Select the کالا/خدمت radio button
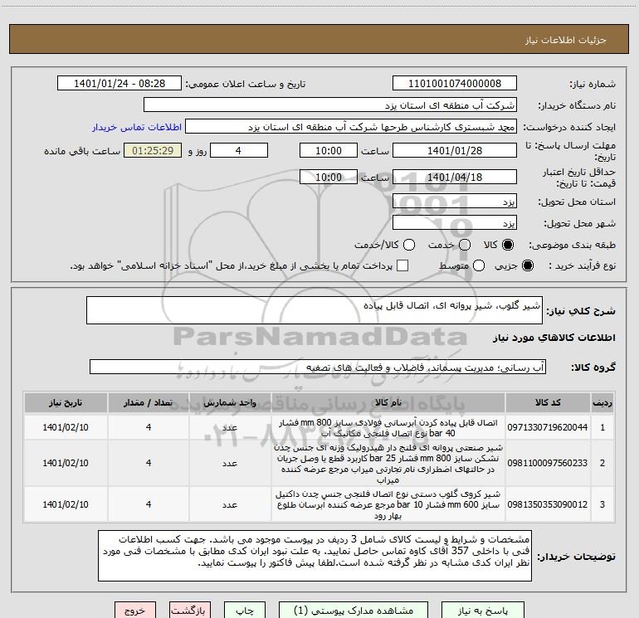Screen dimensions: 639x618 pyautogui.click(x=409, y=245)
